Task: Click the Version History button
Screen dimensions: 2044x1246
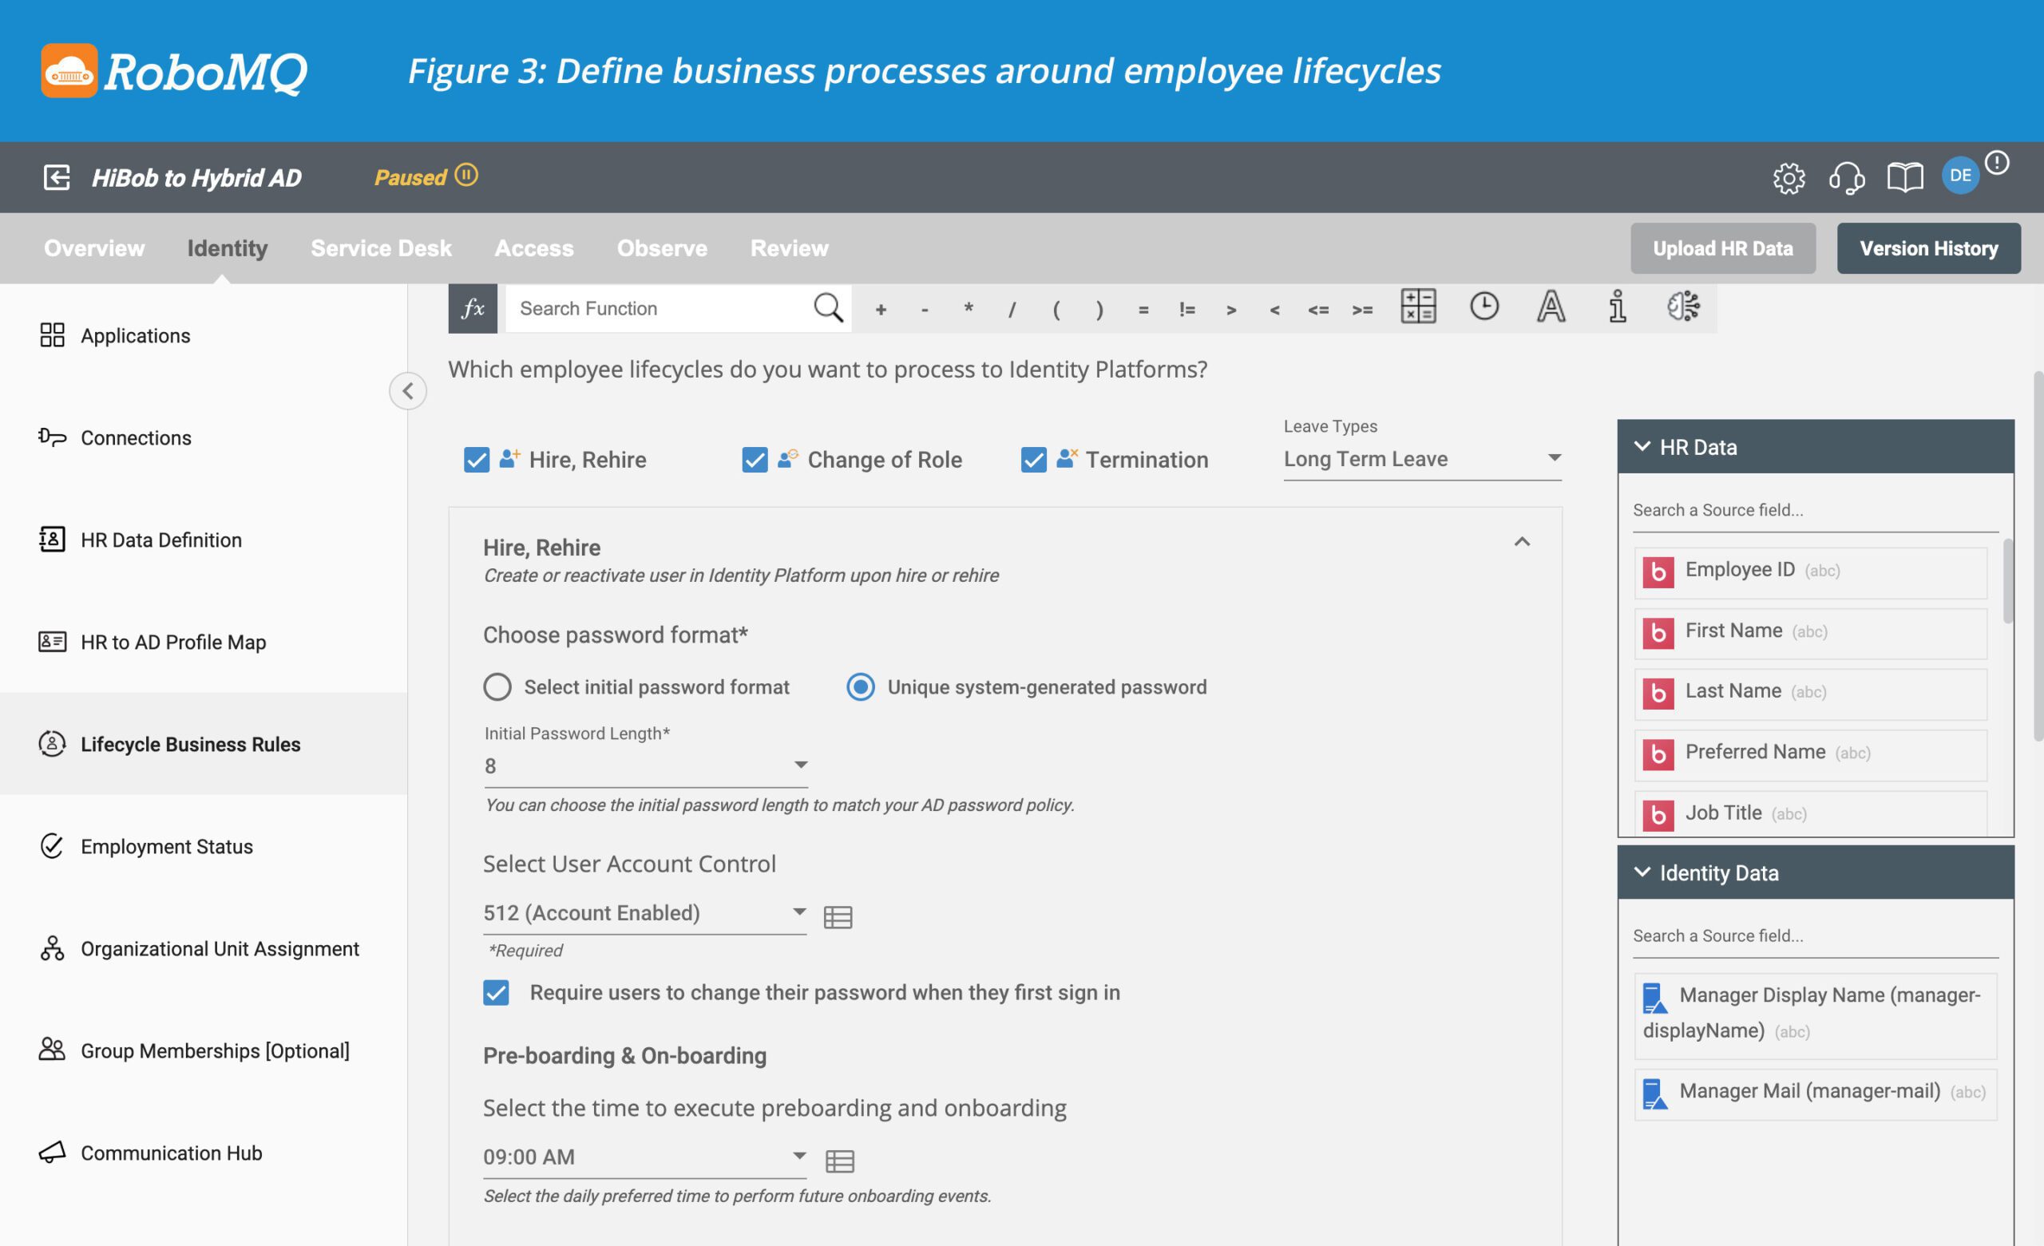Action: (1928, 248)
